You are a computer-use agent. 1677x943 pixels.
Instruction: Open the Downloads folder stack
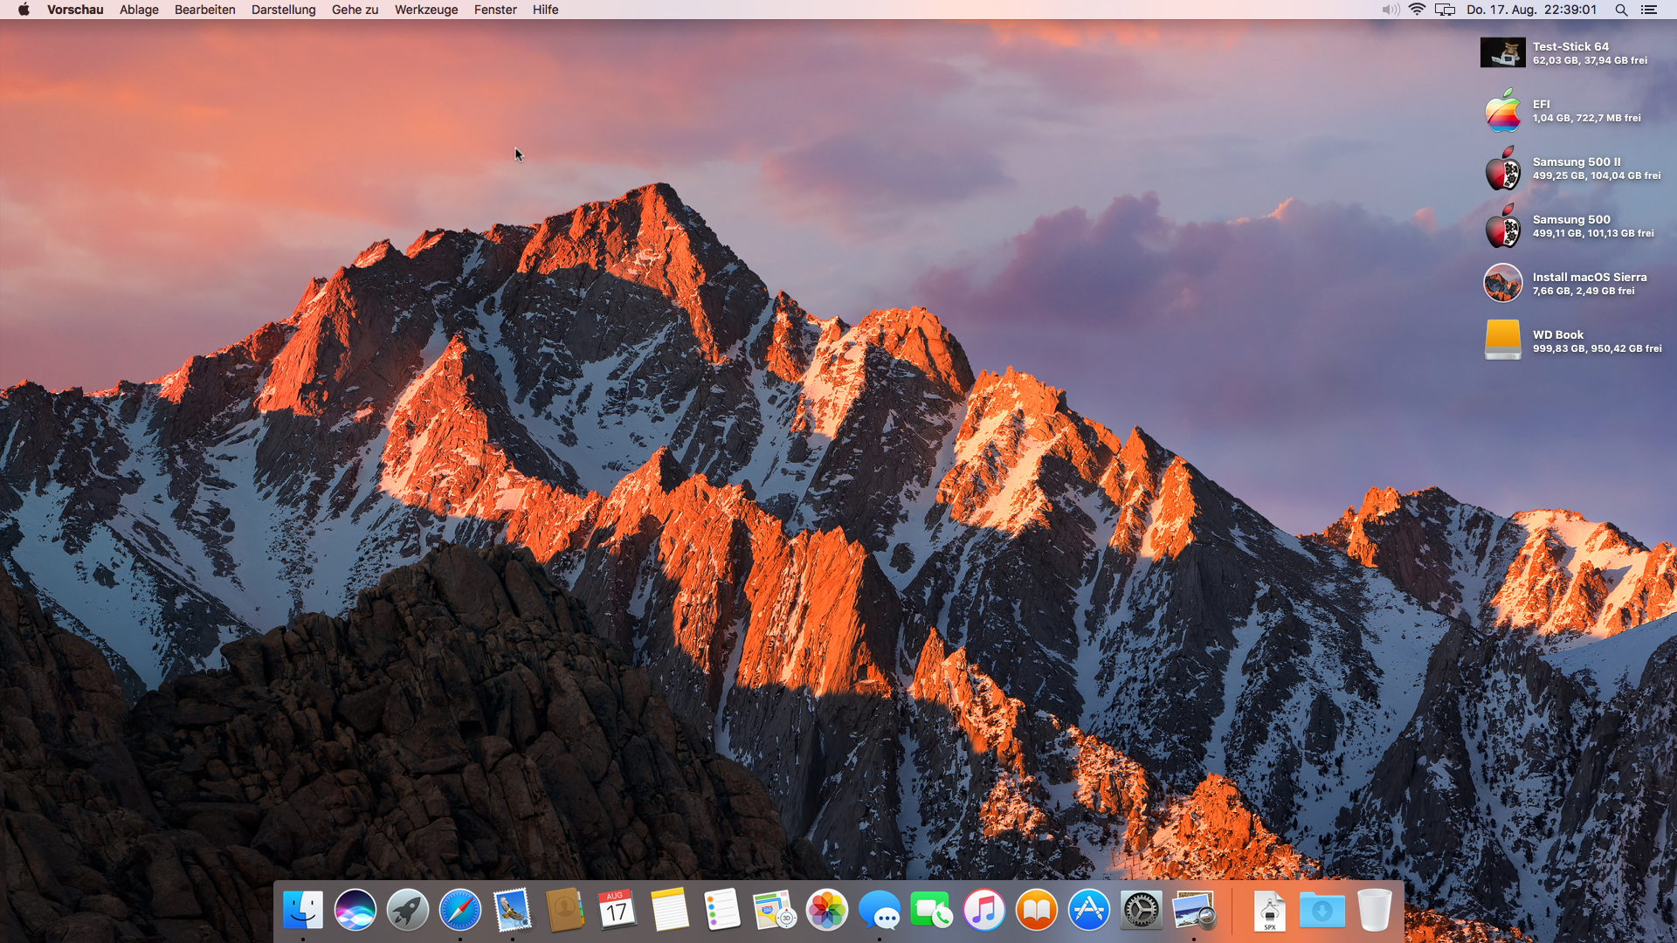1322,911
